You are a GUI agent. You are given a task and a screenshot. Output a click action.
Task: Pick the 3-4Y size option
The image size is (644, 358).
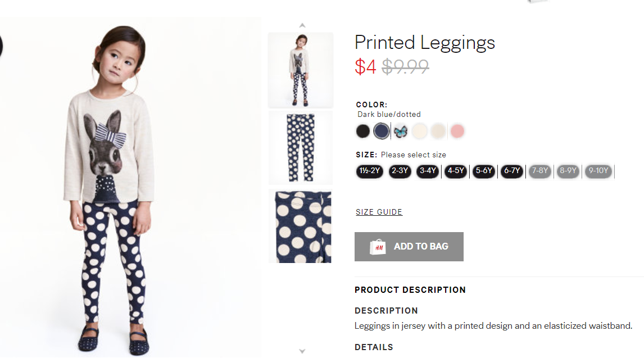coord(427,171)
